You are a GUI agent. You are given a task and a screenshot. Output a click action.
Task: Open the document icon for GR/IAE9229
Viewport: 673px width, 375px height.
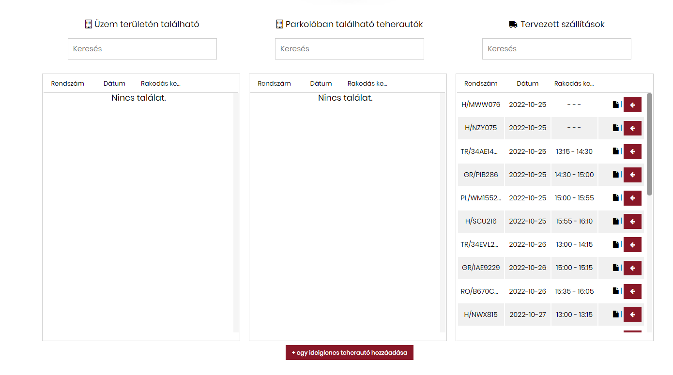tap(615, 268)
